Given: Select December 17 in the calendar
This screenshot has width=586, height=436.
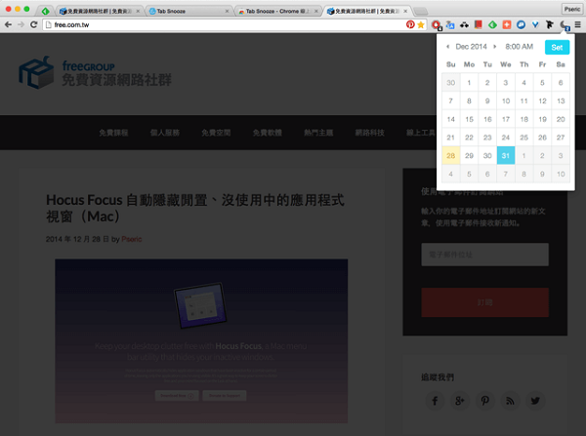Looking at the screenshot, I should [506, 119].
